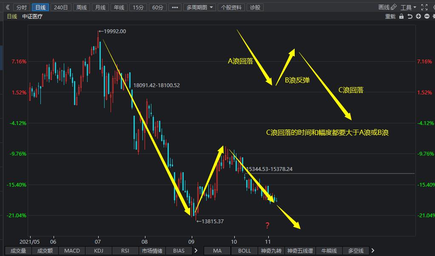Click the undo arrow icon
The width and height of the screenshot is (435, 256).
pos(410,16)
